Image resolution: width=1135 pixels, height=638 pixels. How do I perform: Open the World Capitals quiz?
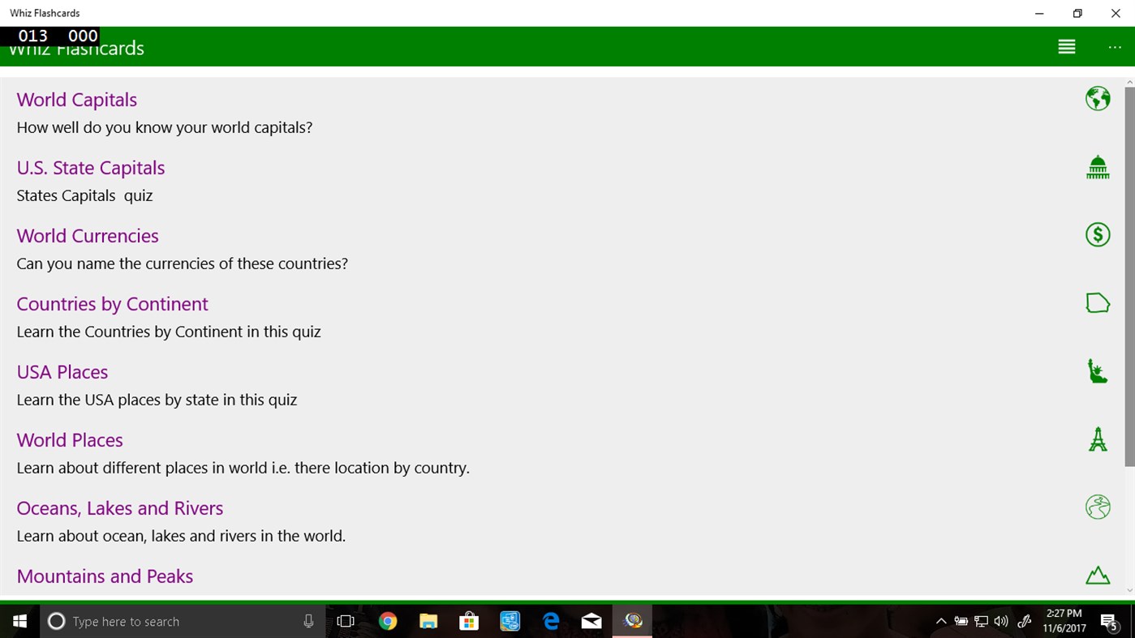76,99
